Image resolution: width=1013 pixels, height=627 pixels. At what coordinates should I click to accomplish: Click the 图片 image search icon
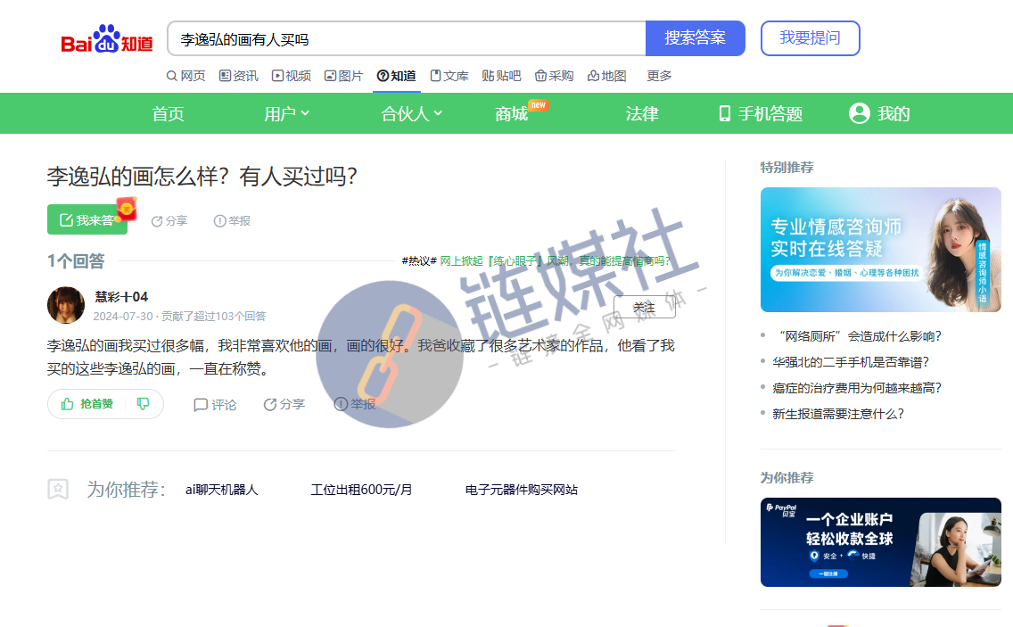(x=329, y=76)
